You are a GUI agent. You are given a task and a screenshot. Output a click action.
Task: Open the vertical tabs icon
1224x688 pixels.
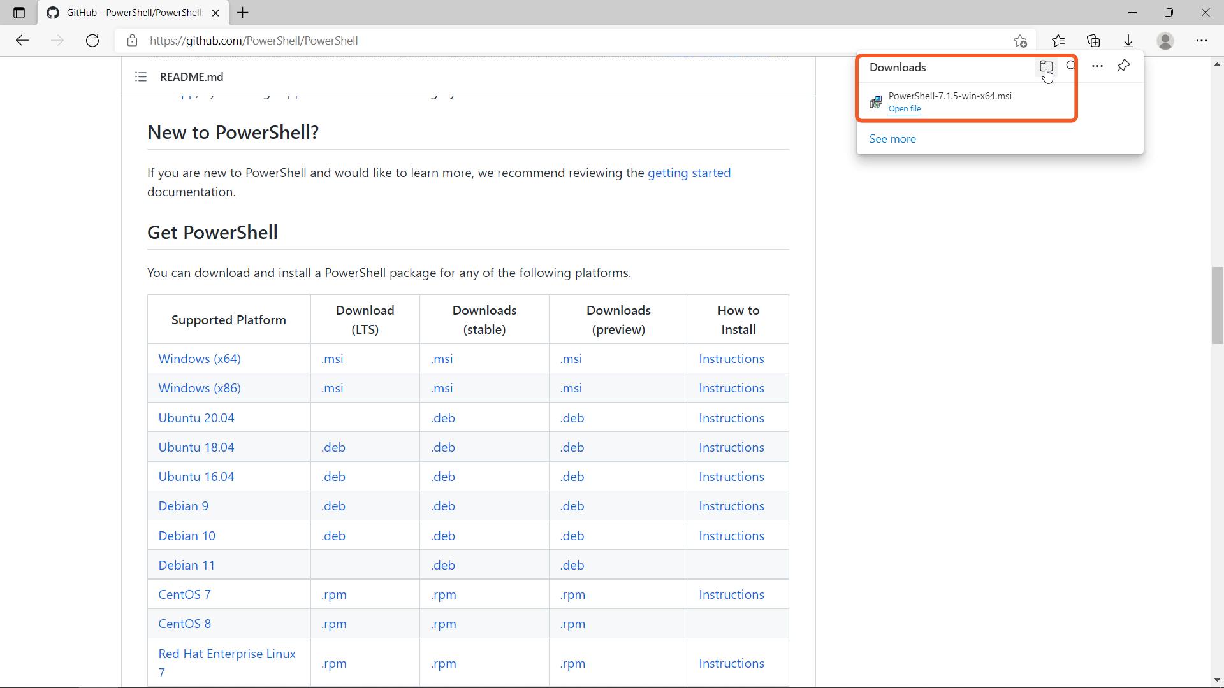point(19,13)
